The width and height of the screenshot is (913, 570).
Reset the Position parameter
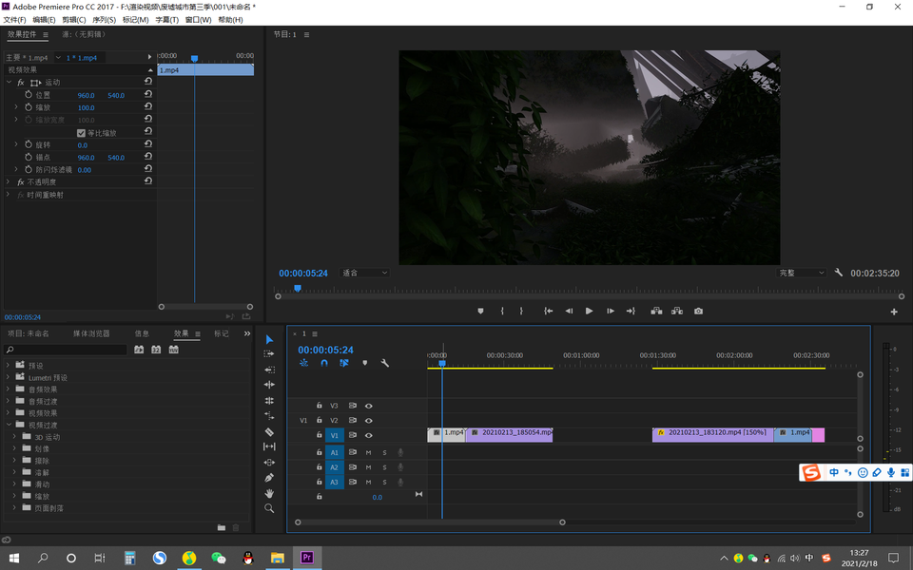point(148,94)
